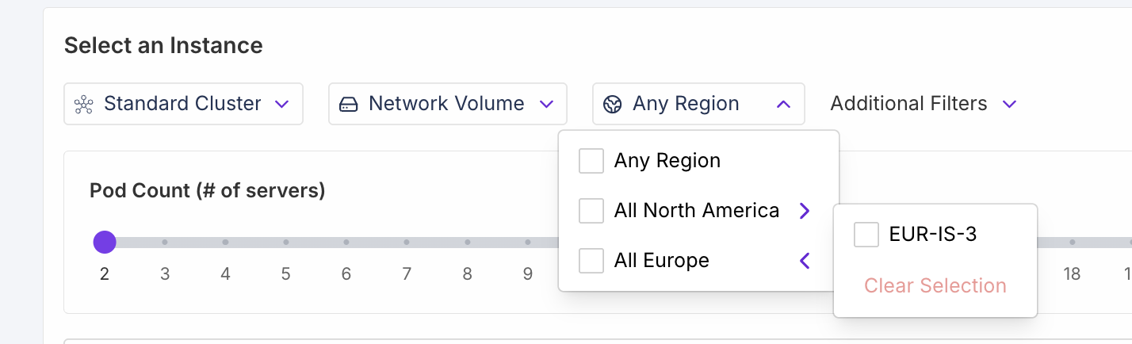The image size is (1132, 344).
Task: Click the Clear Selection link
Action: 935,286
